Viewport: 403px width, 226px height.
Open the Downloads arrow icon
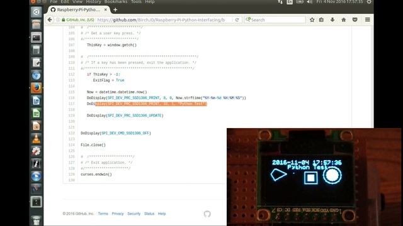coord(332,19)
